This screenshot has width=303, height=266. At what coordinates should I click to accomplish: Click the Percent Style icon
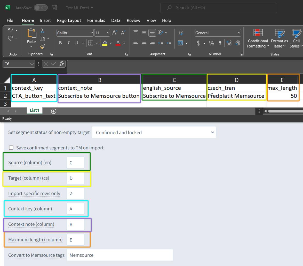212,43
